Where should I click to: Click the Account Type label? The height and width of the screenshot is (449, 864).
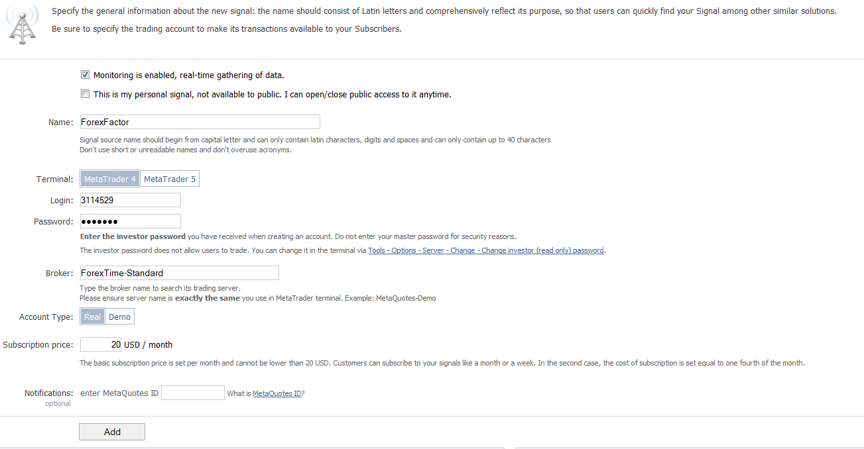pyautogui.click(x=46, y=317)
